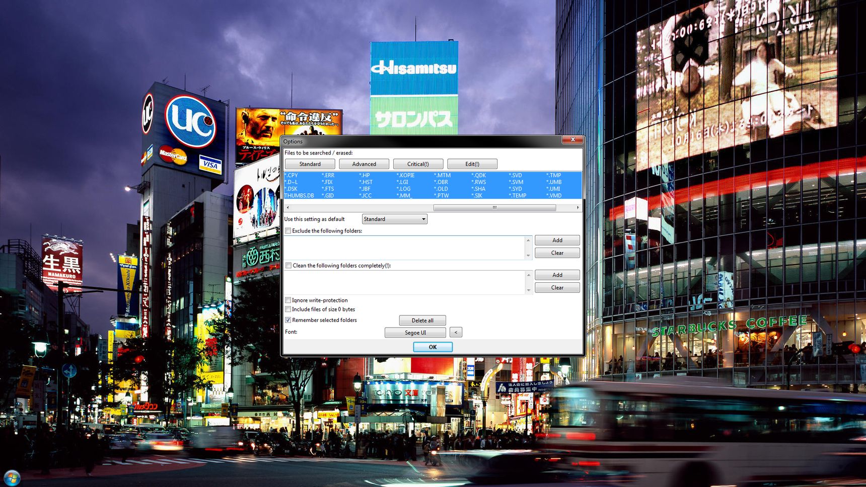Select the *.SHA file pattern
This screenshot has width=866, height=487.
pyautogui.click(x=478, y=189)
